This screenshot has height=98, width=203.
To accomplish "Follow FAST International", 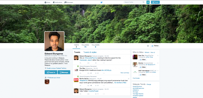I will pyautogui.click(x=142, y=75).
